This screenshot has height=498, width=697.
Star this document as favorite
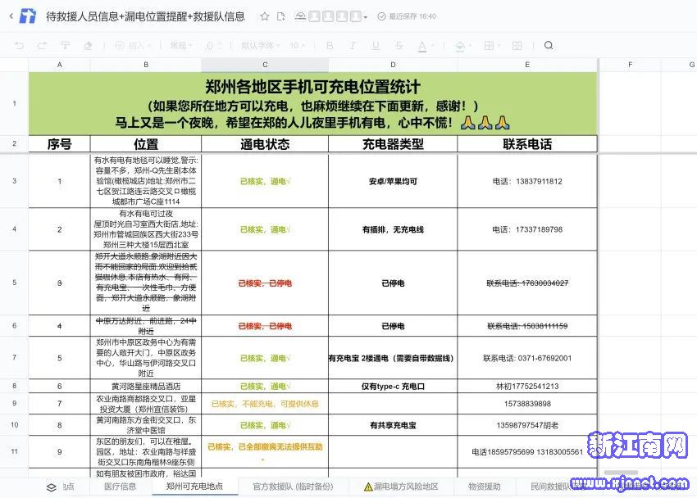265,16
